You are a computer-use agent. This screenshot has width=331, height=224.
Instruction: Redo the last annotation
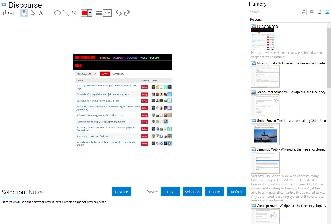click(127, 13)
